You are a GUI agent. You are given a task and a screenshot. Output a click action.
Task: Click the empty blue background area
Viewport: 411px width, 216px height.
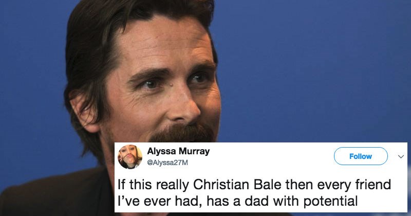tap(312, 71)
